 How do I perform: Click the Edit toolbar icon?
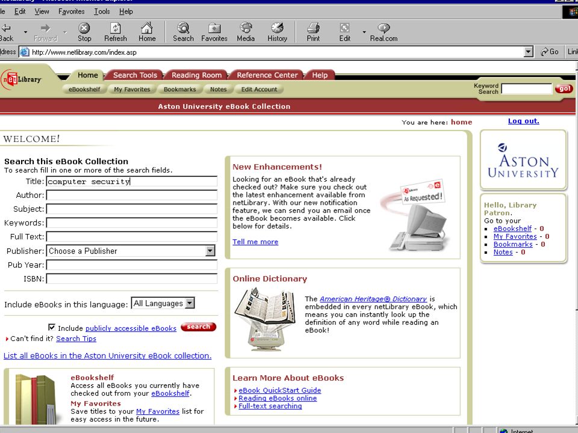(x=344, y=32)
